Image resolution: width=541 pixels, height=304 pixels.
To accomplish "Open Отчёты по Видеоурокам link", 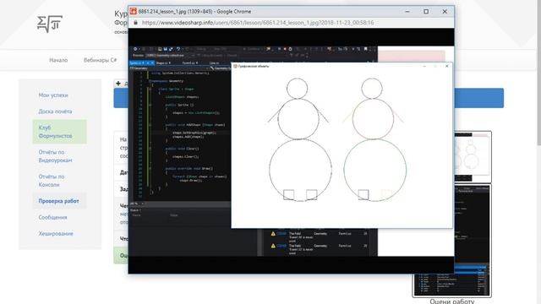I will [x=55, y=156].
